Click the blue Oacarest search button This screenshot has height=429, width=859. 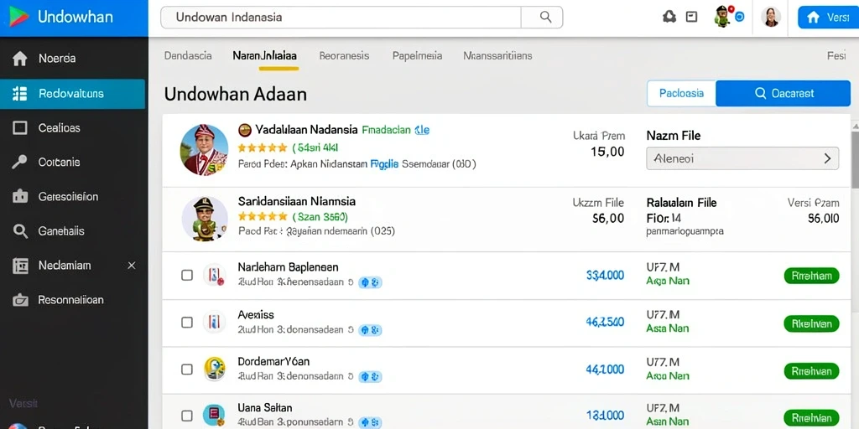[x=784, y=93]
